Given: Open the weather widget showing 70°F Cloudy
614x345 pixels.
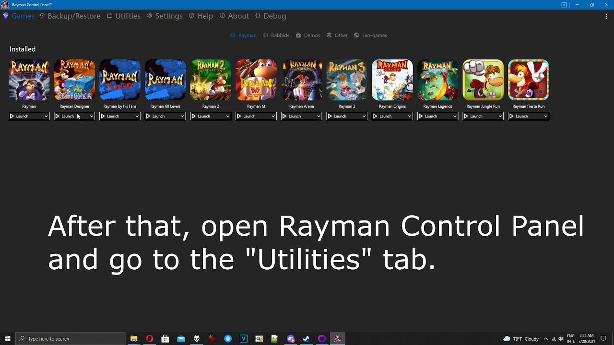Looking at the screenshot, I should [521, 339].
